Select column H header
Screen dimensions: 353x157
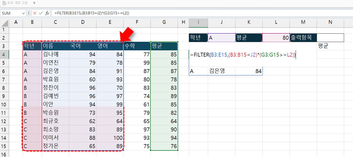pos(183,22)
